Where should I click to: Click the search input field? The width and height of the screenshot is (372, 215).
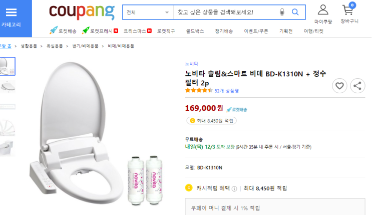click(x=225, y=12)
